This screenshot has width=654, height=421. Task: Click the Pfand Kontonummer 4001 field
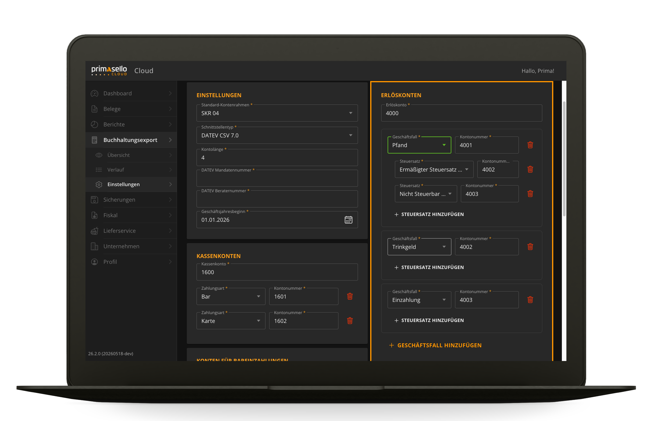pyautogui.click(x=487, y=145)
